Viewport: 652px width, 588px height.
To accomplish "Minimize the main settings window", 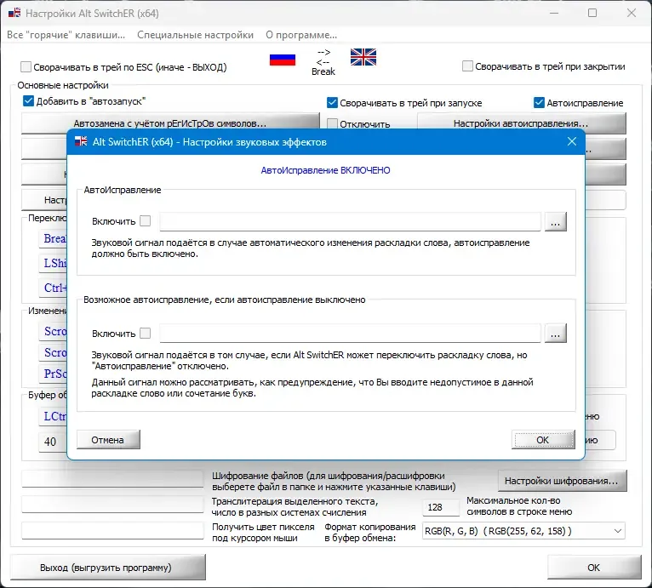I will pos(554,14).
